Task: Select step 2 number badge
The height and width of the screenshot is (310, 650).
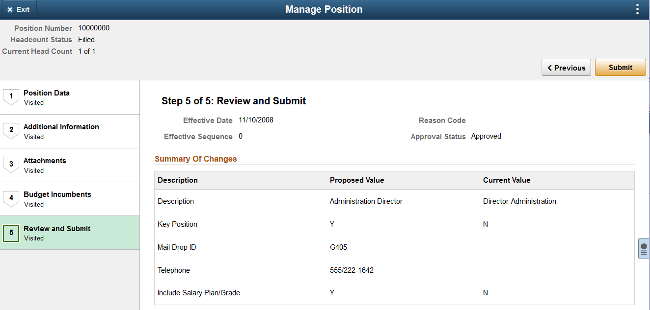Action: pyautogui.click(x=11, y=131)
